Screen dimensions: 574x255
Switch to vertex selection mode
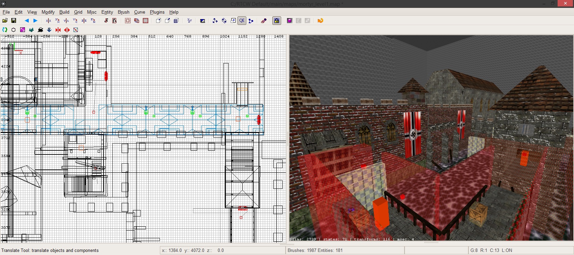coord(159,21)
